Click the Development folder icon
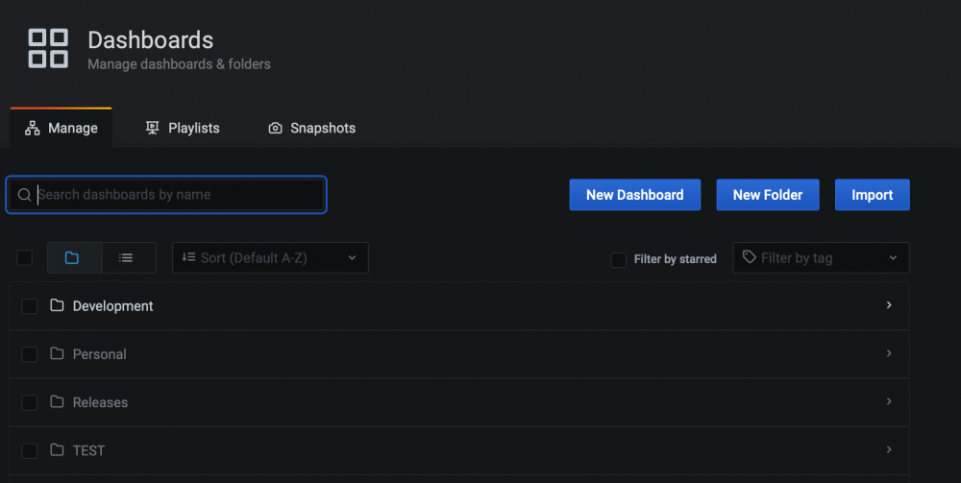The height and width of the screenshot is (483, 961). 57,304
